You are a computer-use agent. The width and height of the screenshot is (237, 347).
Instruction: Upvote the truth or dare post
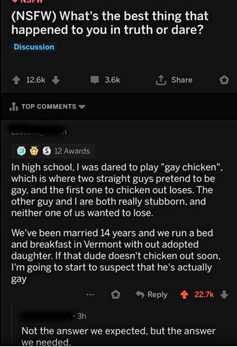tap(16, 80)
